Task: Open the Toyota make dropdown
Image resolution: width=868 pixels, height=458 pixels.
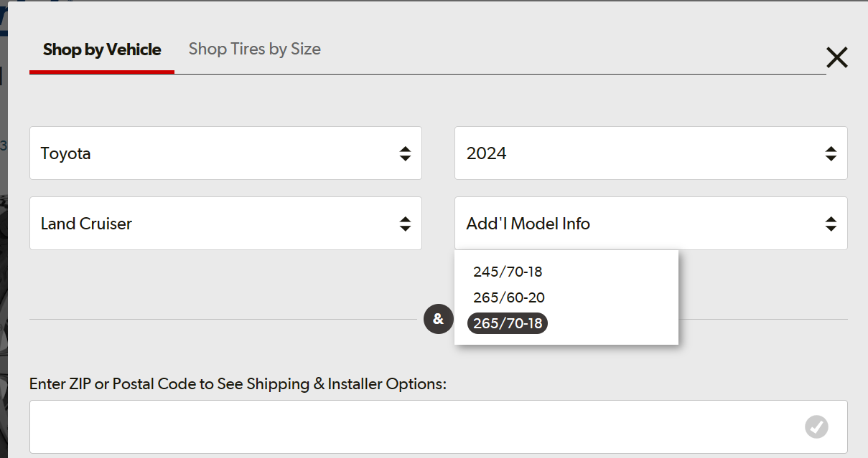Action: coord(225,153)
